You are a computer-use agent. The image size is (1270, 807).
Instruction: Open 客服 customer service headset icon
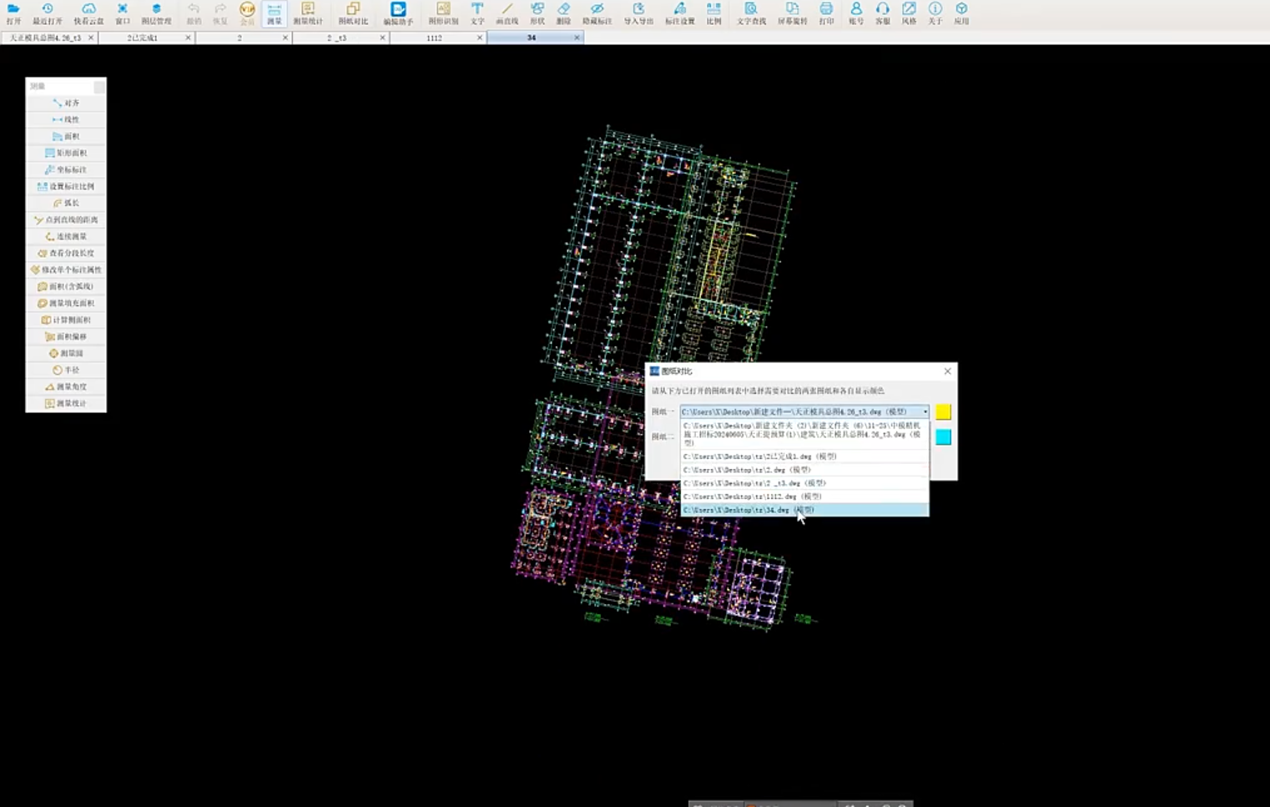pos(883,13)
